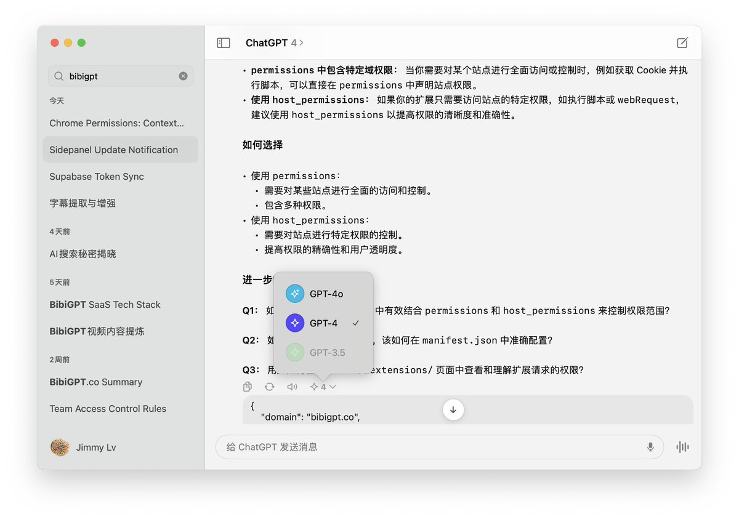This screenshot has width=739, height=519.
Task: Click the microphone dictation icon
Action: pos(650,447)
